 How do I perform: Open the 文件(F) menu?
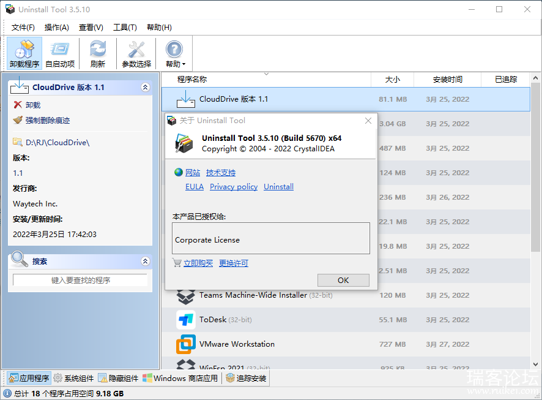point(23,28)
